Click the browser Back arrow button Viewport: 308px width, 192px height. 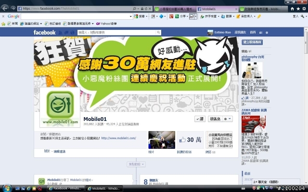coord(5,9)
